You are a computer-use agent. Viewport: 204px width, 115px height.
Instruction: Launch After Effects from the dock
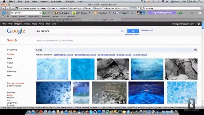point(103,112)
